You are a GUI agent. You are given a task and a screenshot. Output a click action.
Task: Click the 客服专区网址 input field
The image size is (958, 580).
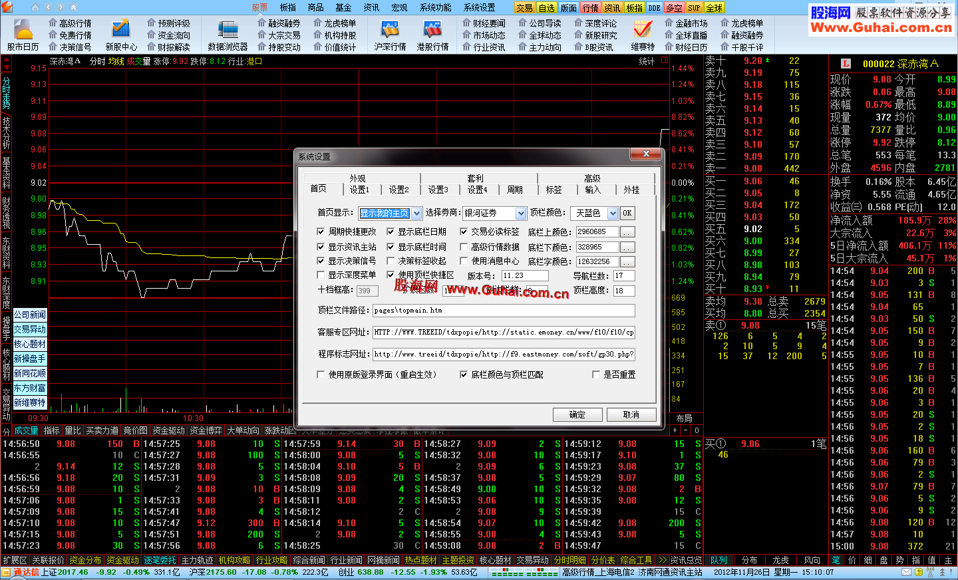(x=504, y=332)
